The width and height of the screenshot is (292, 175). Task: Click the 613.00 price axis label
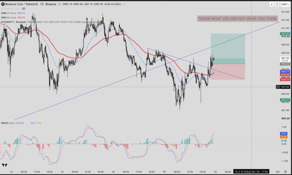click(x=285, y=12)
